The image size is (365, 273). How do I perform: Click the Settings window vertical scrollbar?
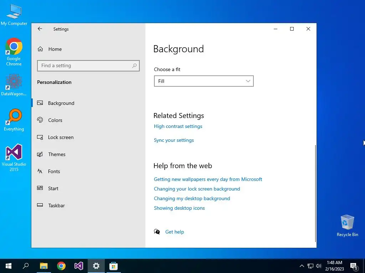(x=315, y=193)
